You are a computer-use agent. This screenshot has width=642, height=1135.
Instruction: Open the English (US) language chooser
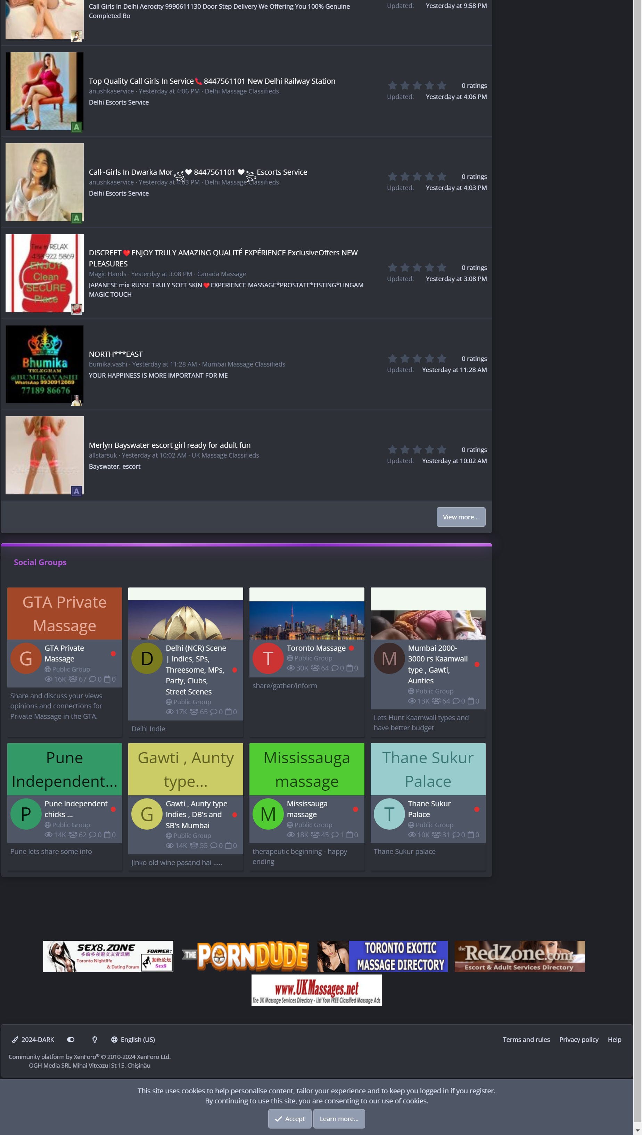[138, 1039]
